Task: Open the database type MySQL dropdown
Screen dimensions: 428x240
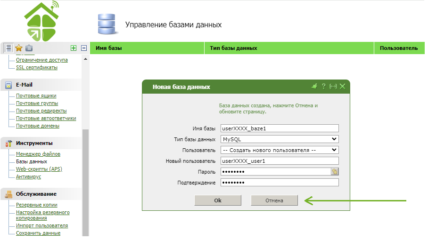Action: coord(280,139)
